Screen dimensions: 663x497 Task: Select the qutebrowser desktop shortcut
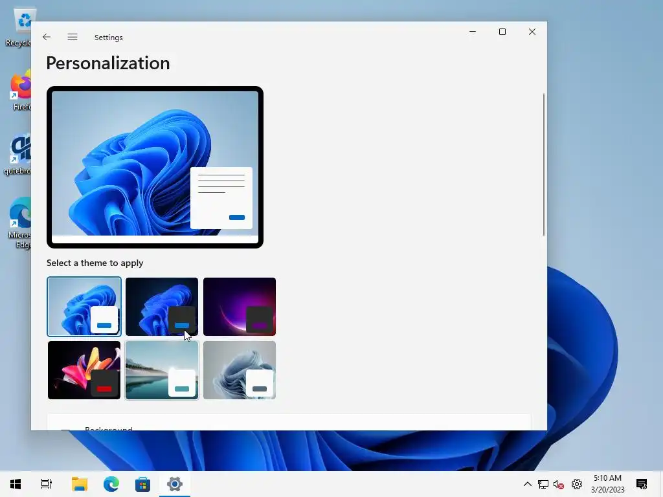(x=17, y=155)
